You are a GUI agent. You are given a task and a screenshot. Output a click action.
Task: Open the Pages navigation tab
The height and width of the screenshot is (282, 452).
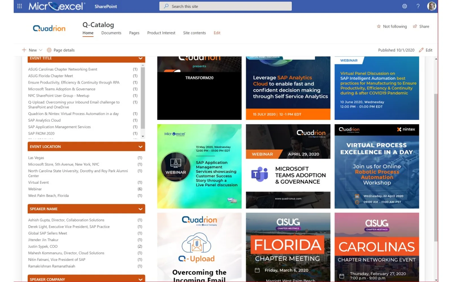click(x=134, y=33)
